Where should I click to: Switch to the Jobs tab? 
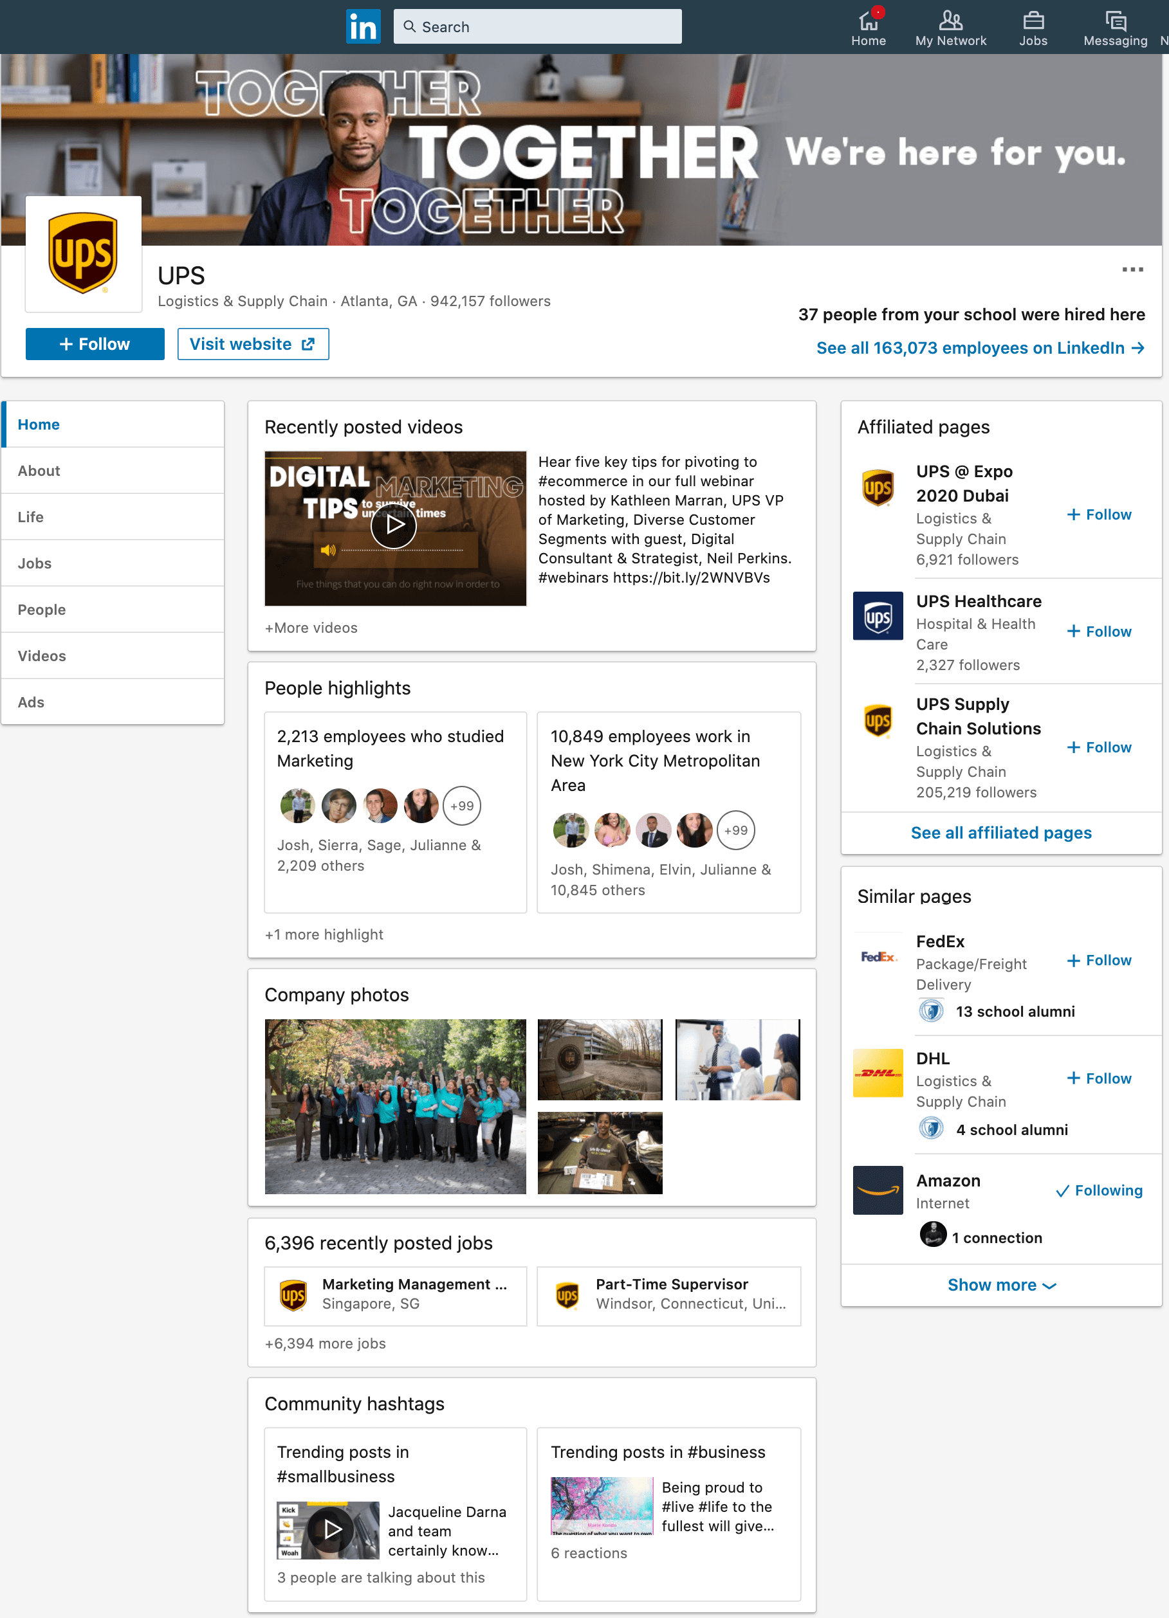(34, 563)
